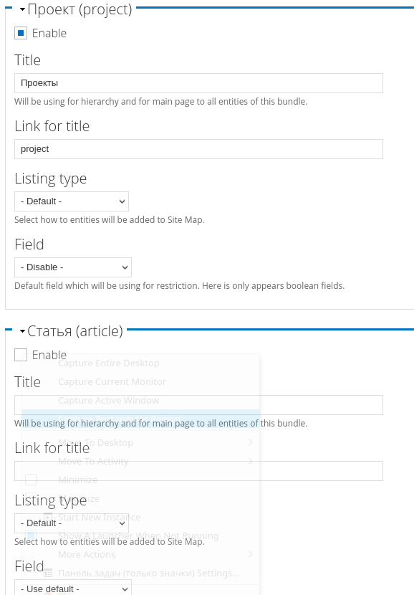Open Listing type dropdown for Проект
This screenshot has width=414, height=595.
tap(72, 201)
